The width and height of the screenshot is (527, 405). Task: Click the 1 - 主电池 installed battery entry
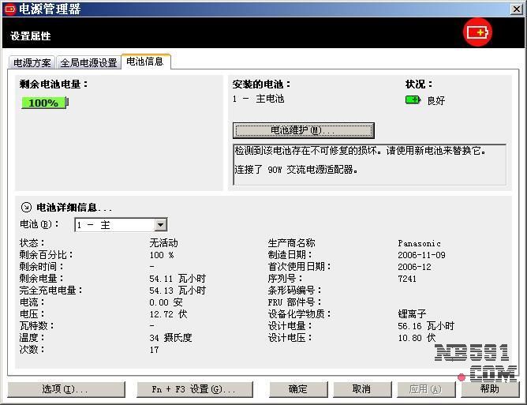258,99
